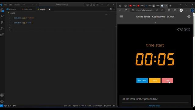Click the UTF-8 encoding indicator
This screenshot has width=195, height=110.
83,106
